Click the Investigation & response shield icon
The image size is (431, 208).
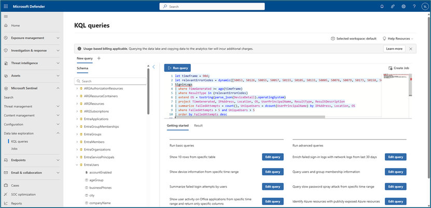[6, 50]
